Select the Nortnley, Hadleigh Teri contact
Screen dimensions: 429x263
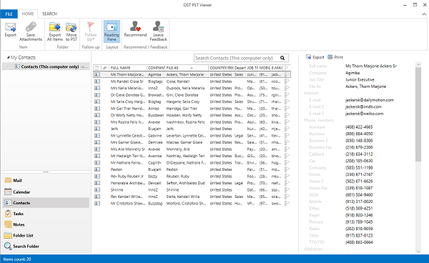coord(192,156)
